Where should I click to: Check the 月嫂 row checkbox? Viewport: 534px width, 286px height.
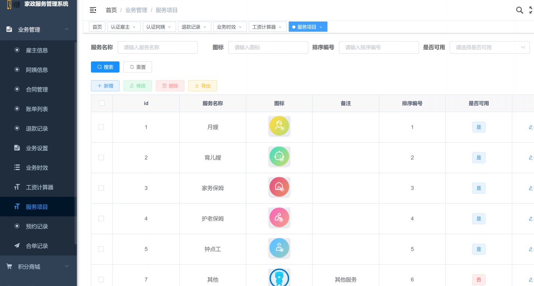[x=101, y=127]
